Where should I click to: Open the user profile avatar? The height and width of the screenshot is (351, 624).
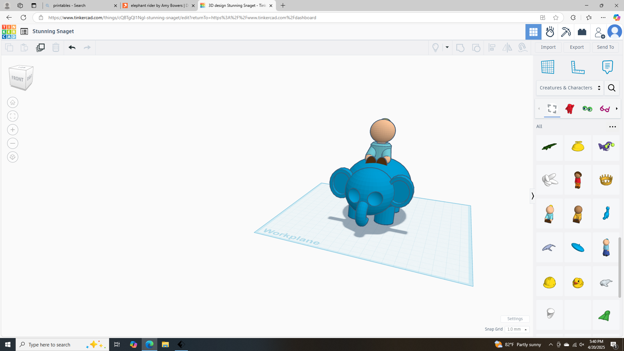615,32
